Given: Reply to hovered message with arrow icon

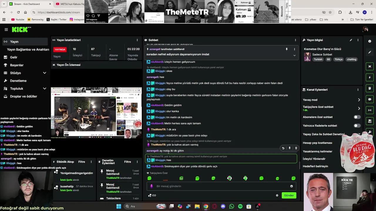Looking at the screenshot, I should click(283, 148).
